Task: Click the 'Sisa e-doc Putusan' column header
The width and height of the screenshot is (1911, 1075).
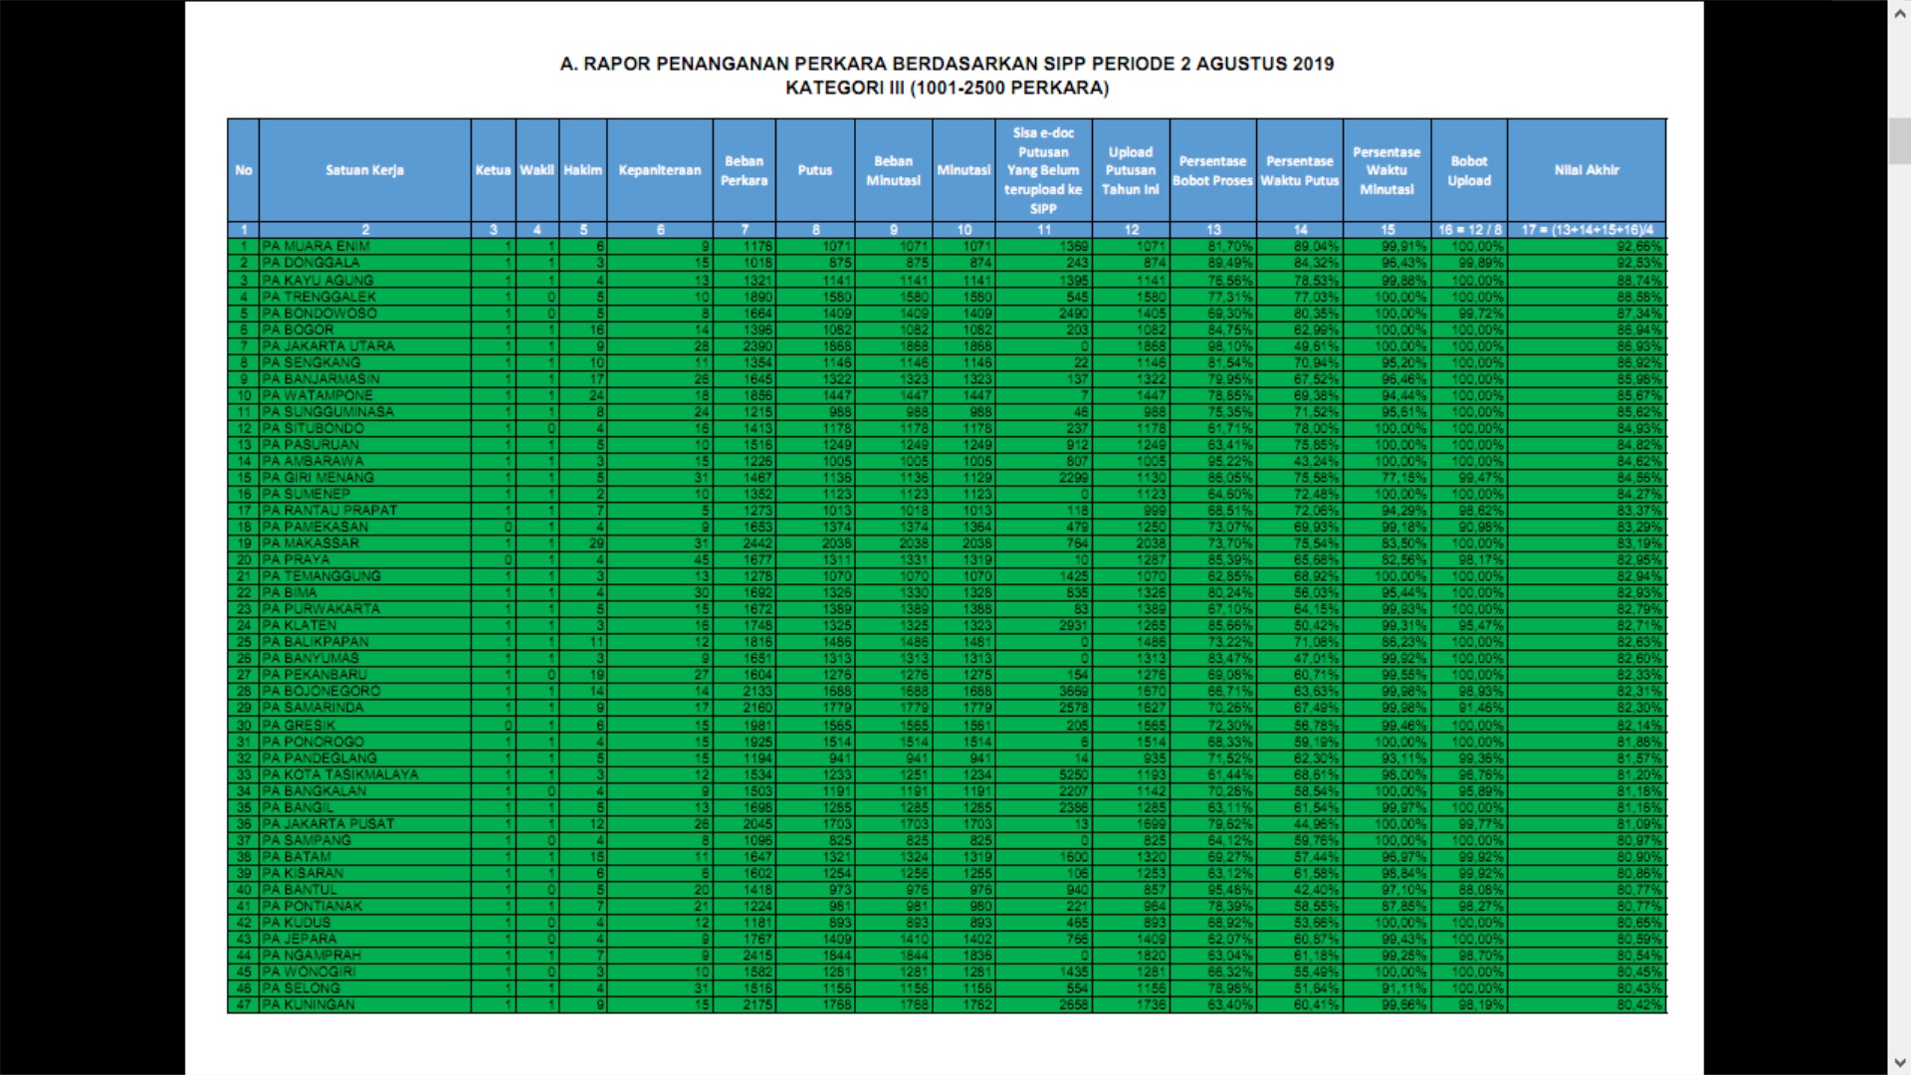Action: (1043, 170)
